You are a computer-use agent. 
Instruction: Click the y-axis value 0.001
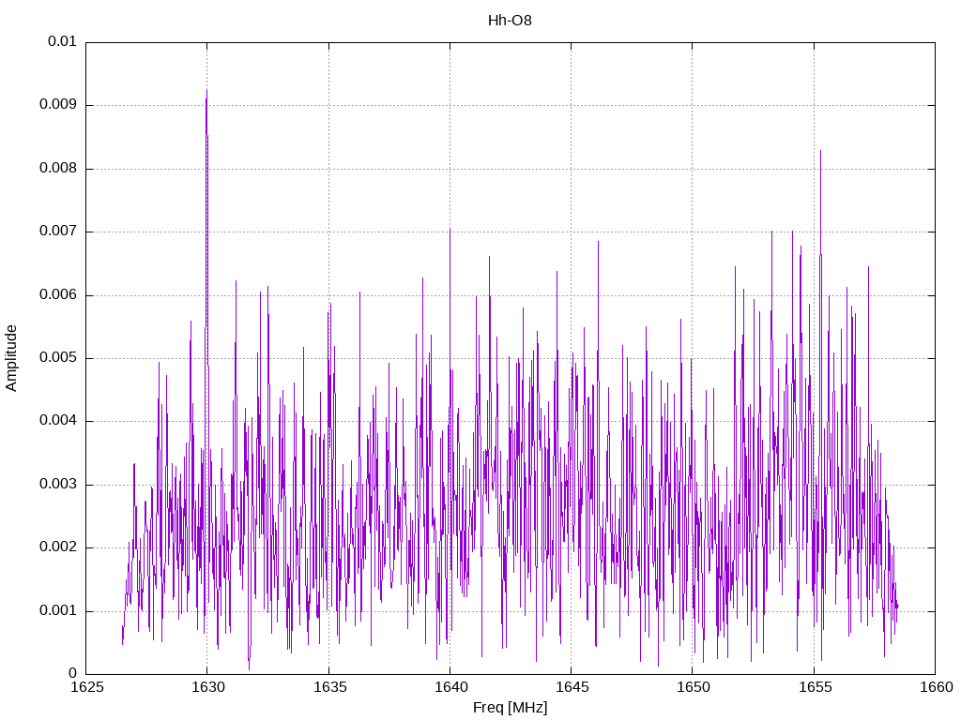[58, 611]
